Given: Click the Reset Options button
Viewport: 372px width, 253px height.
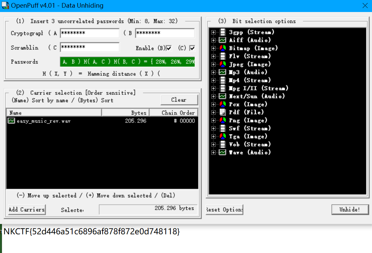Looking at the screenshot, I should point(224,209).
